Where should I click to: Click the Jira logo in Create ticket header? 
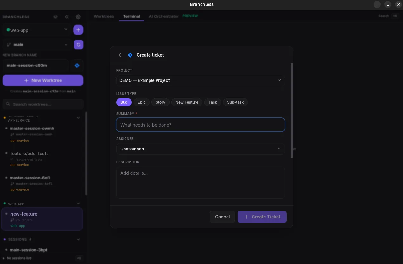tap(130, 55)
